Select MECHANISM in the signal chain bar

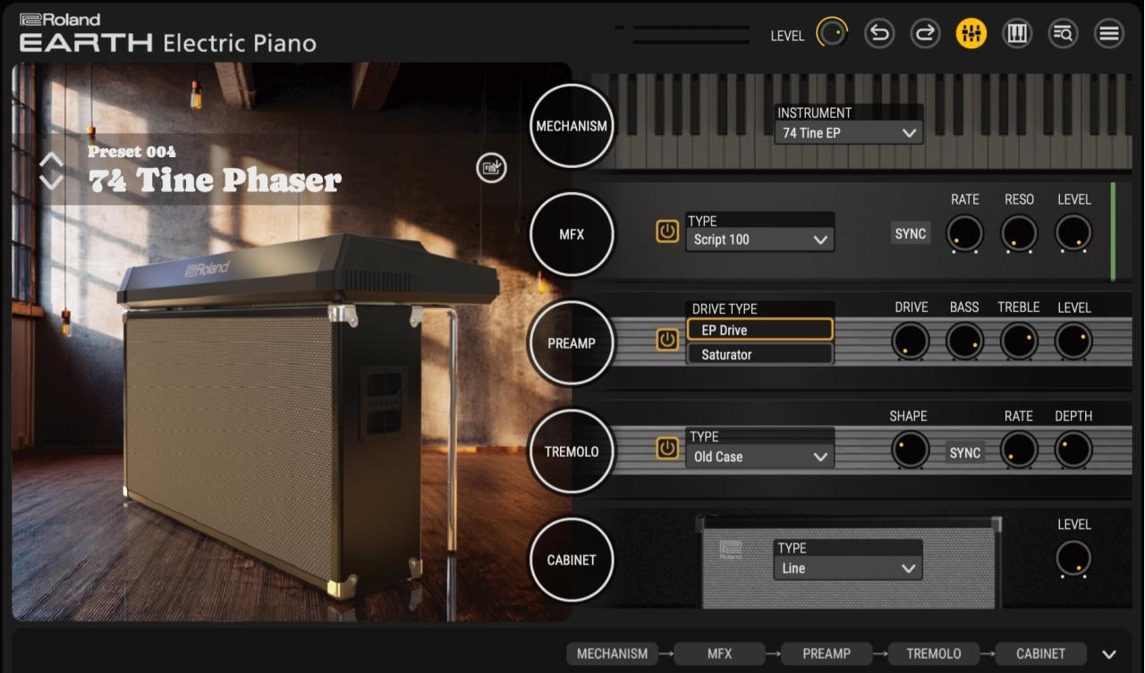coord(612,653)
